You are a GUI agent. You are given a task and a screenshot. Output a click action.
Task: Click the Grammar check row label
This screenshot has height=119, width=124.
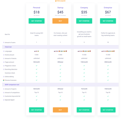(10, 73)
